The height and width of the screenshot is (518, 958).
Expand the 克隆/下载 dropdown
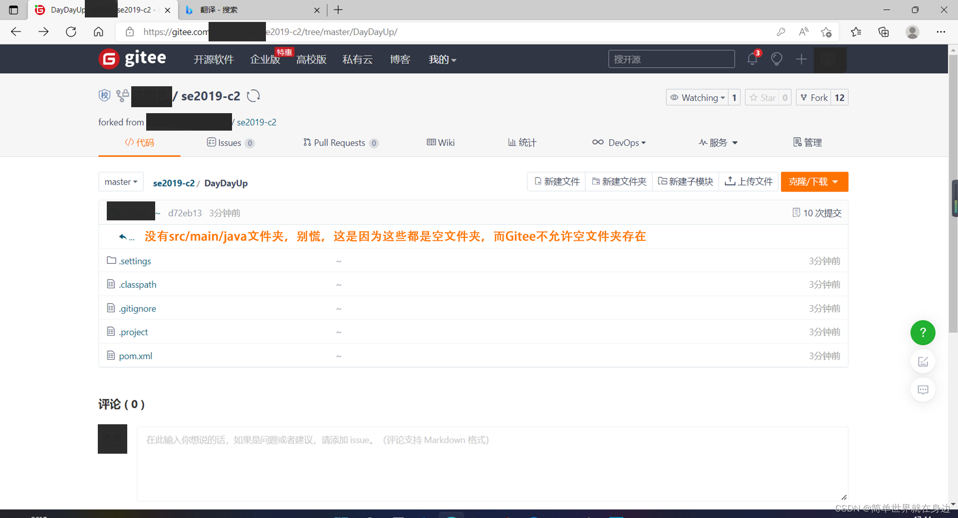point(814,181)
